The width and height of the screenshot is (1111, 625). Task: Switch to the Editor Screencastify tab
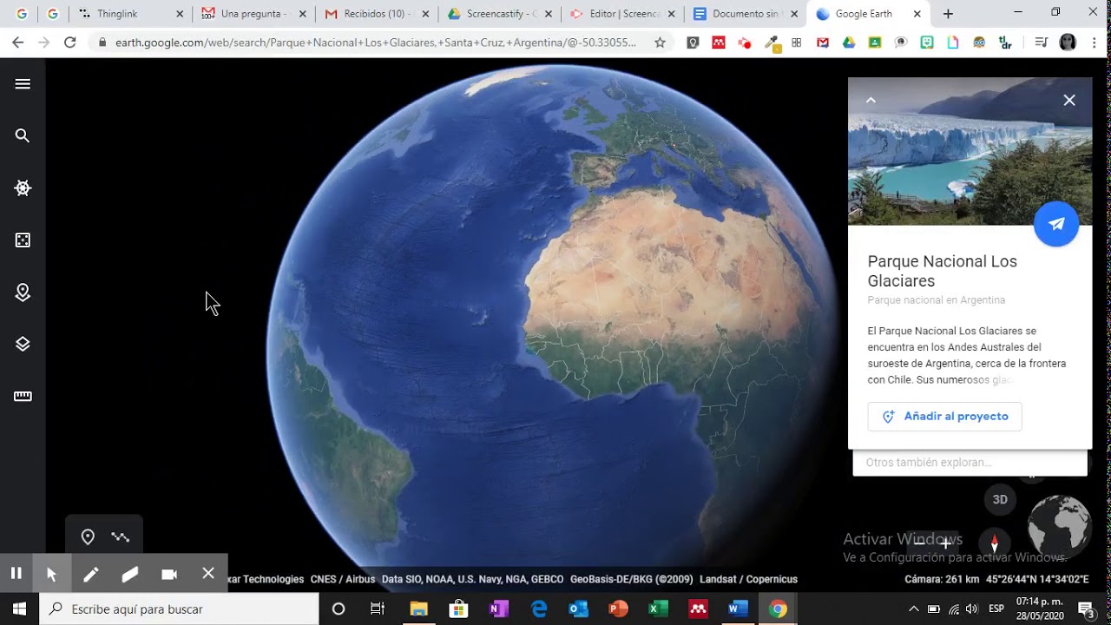click(x=622, y=14)
